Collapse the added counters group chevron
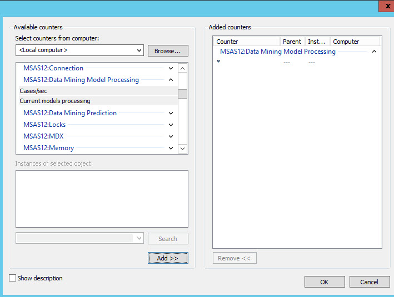 click(x=374, y=52)
